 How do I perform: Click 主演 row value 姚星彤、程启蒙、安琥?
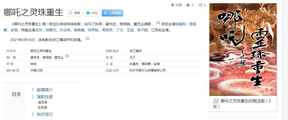(145, 64)
